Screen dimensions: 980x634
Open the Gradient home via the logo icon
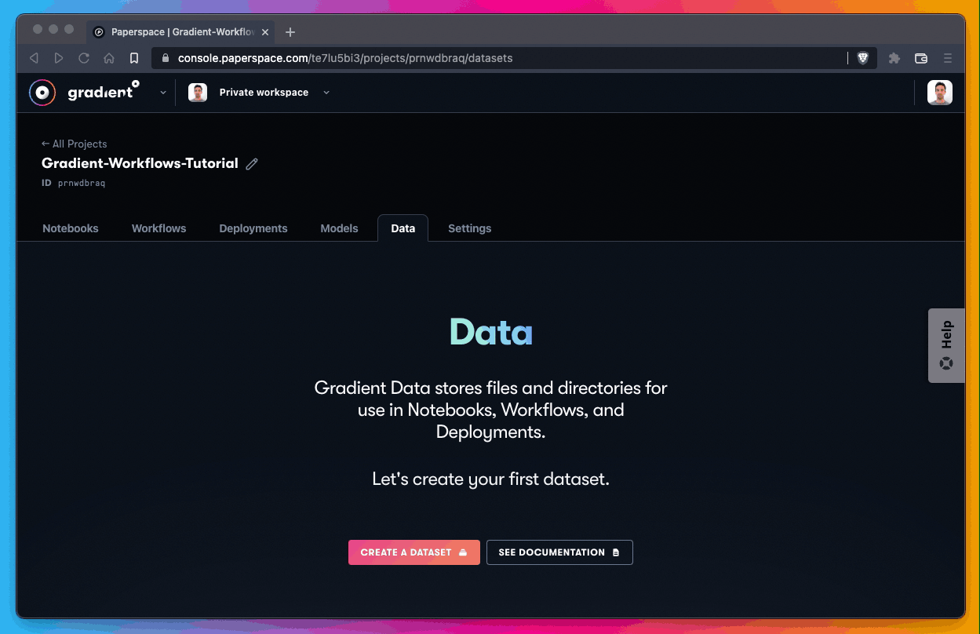(x=42, y=92)
